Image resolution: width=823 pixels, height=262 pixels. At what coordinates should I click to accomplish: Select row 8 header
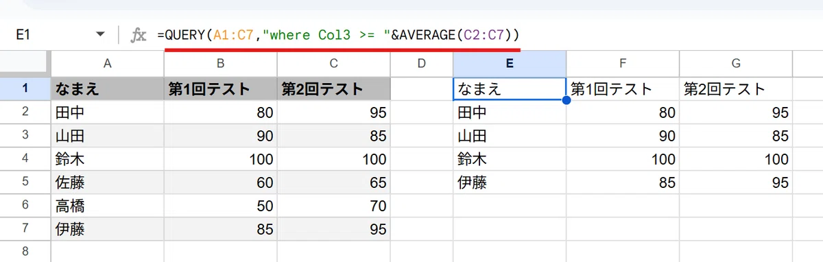[x=25, y=251]
